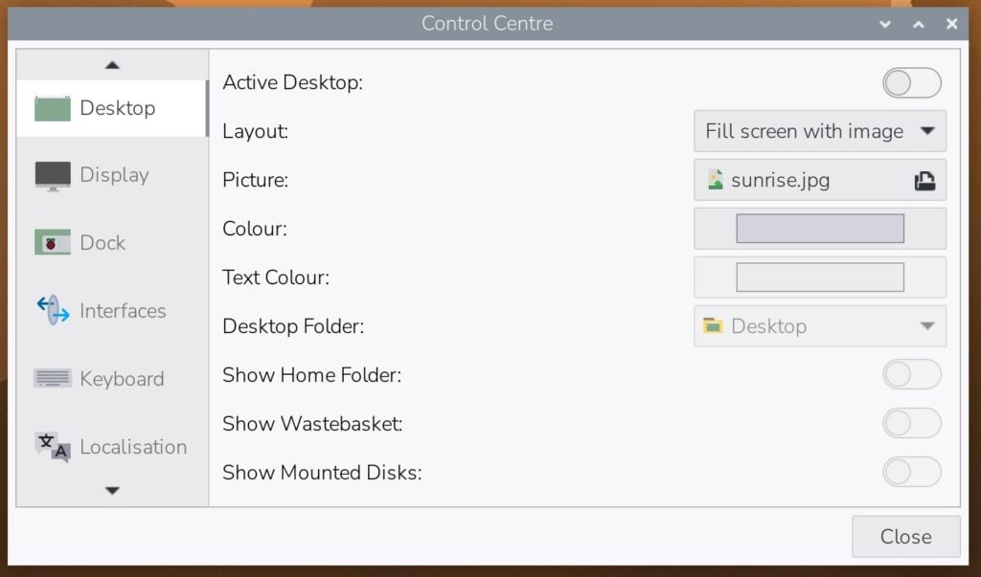Enable Show Home Folder switch
The image size is (981, 577).
[912, 375]
